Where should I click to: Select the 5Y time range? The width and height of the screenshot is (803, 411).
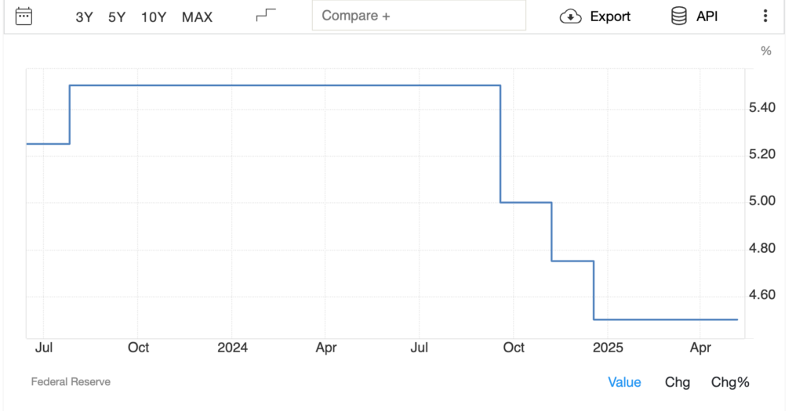point(117,16)
